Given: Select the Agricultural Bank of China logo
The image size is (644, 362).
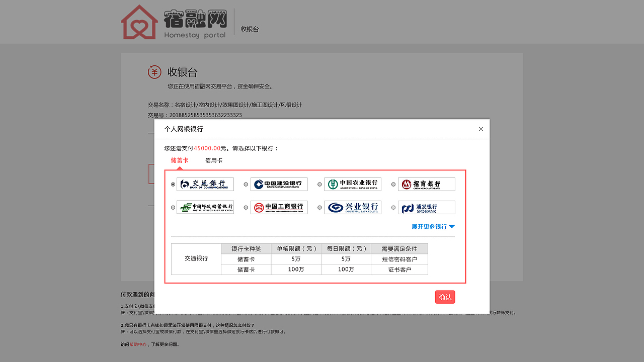Looking at the screenshot, I should (x=353, y=184).
